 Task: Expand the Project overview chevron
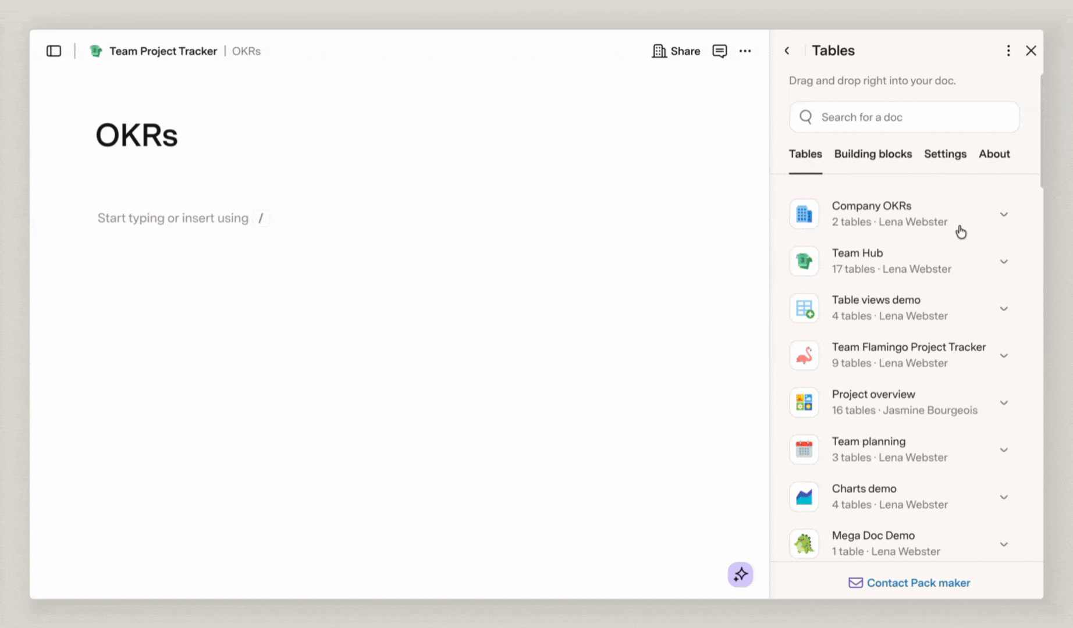pos(1004,403)
